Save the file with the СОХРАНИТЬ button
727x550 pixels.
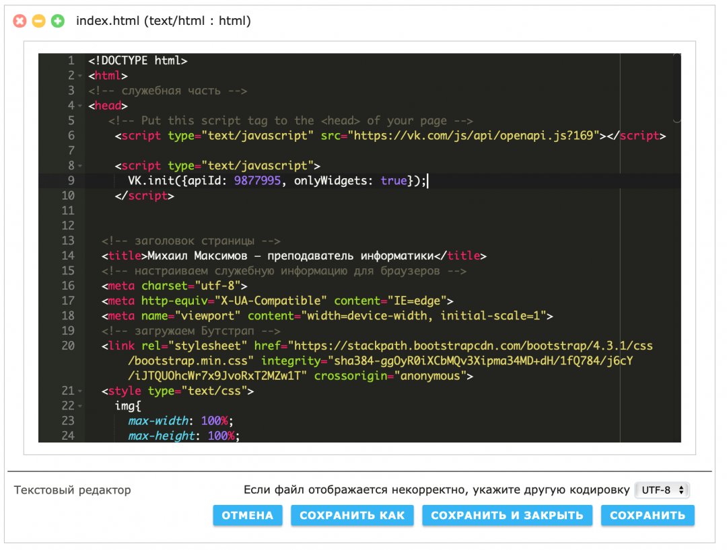(x=648, y=516)
